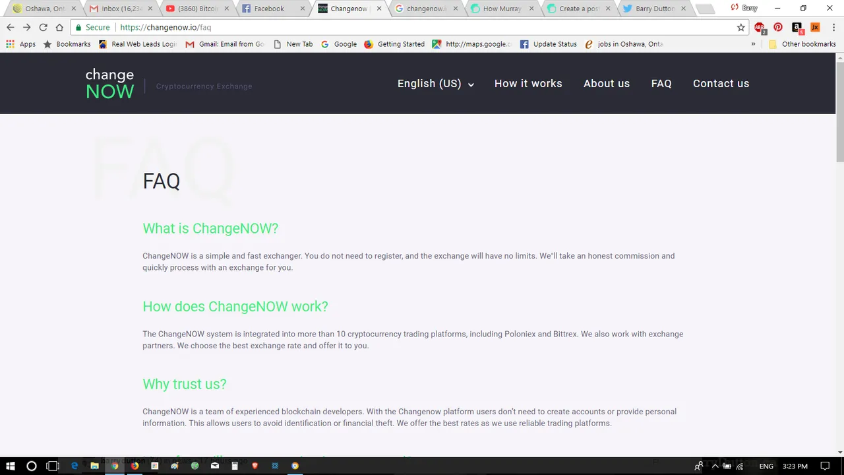Open the Brave browser on the taskbar

255,466
